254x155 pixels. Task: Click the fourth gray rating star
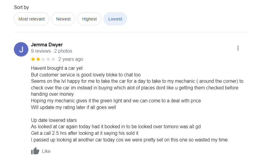(x=48, y=59)
